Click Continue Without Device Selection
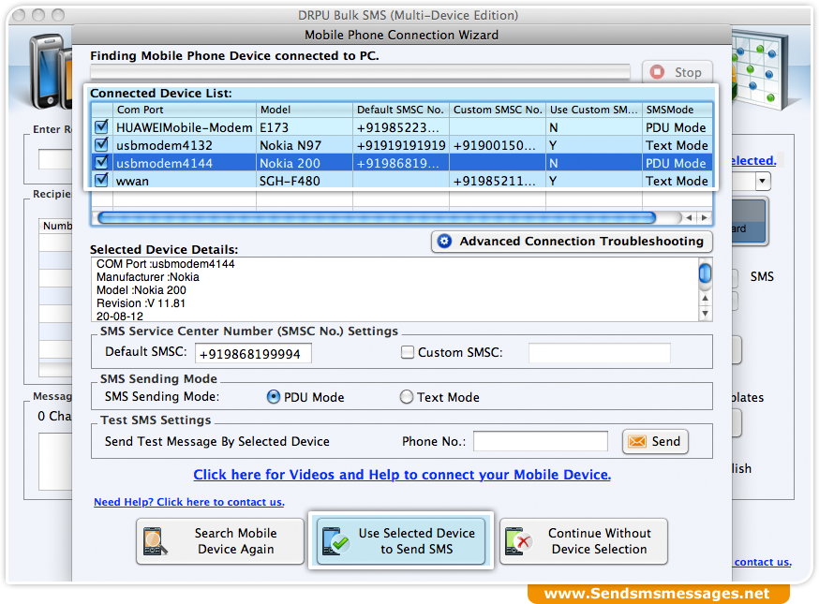This screenshot has width=819, height=604. pos(584,541)
